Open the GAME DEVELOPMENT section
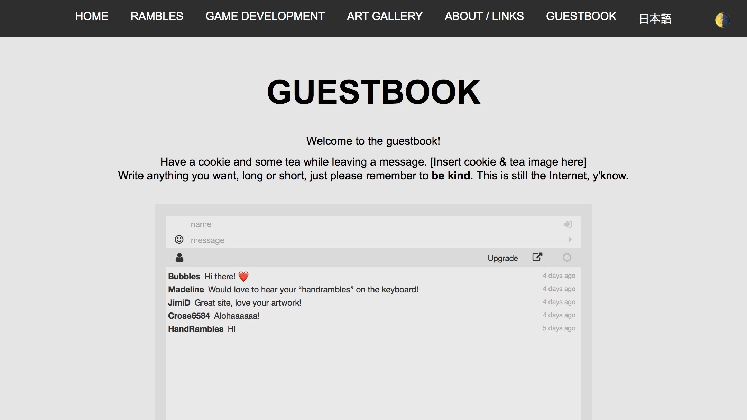 pyautogui.click(x=265, y=16)
